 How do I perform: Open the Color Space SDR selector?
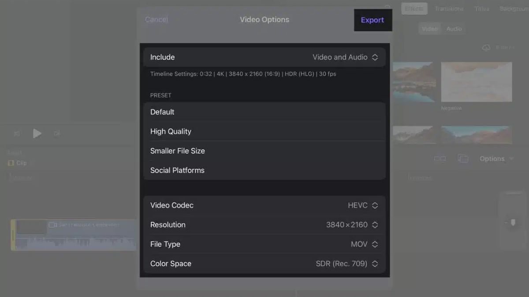coord(264,264)
